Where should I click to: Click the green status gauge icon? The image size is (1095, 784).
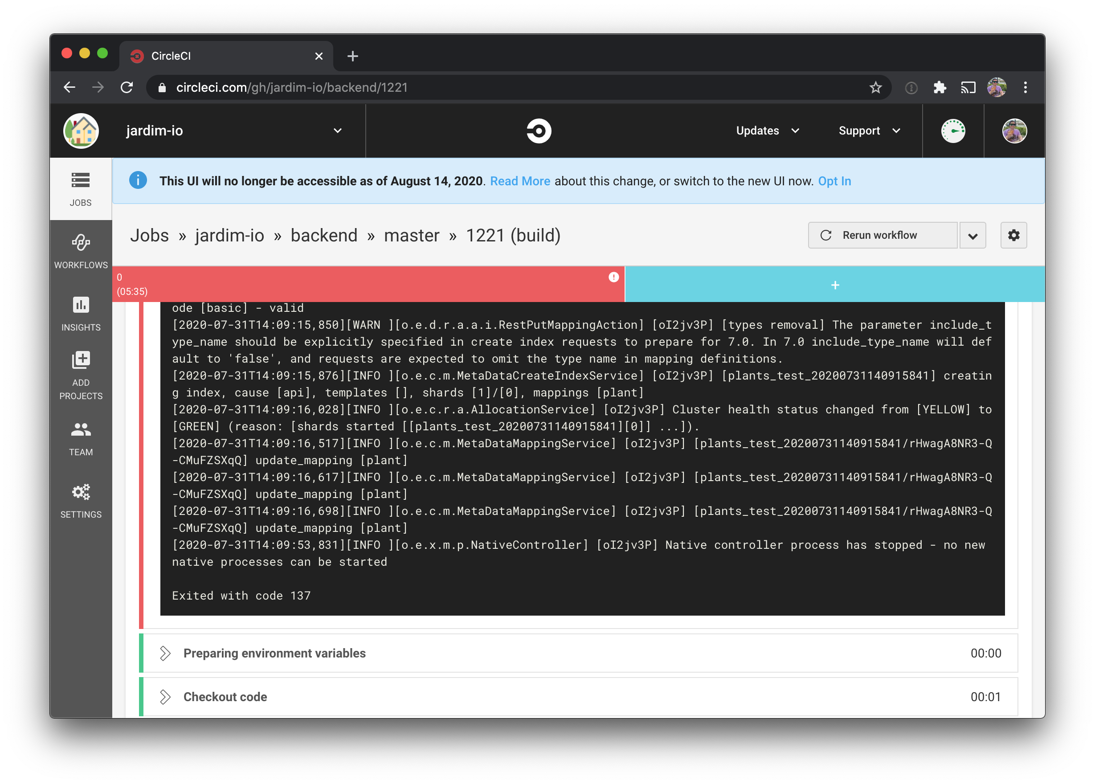pos(952,131)
